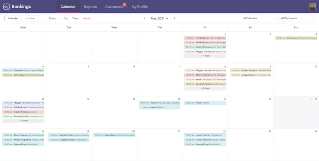Open 09:00 am Dhanesh booking
Viewport: 319px width, 161px height.
tap(23, 71)
